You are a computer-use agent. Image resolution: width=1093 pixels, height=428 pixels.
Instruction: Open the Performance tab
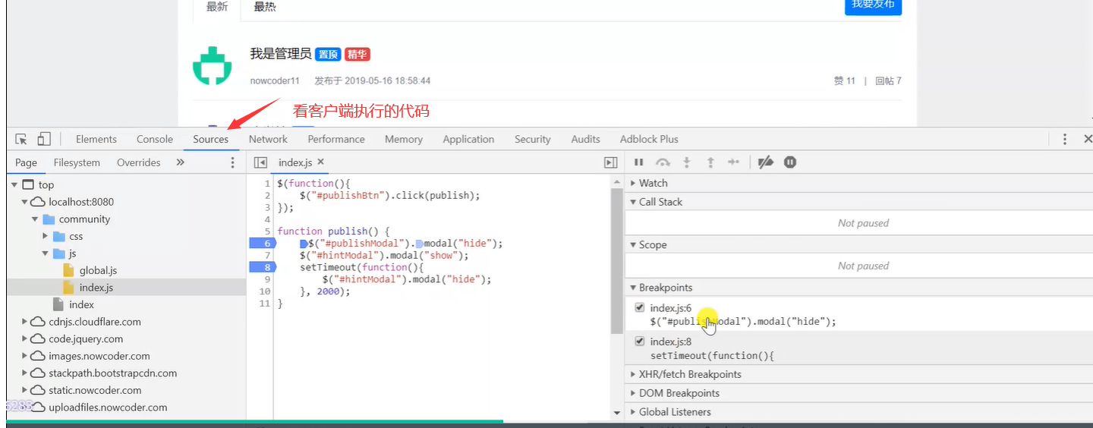click(336, 139)
